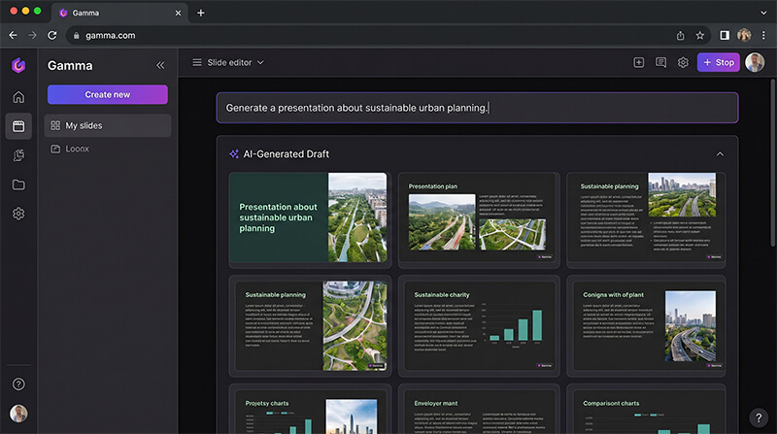Open the browser three-dot menu

click(x=763, y=35)
